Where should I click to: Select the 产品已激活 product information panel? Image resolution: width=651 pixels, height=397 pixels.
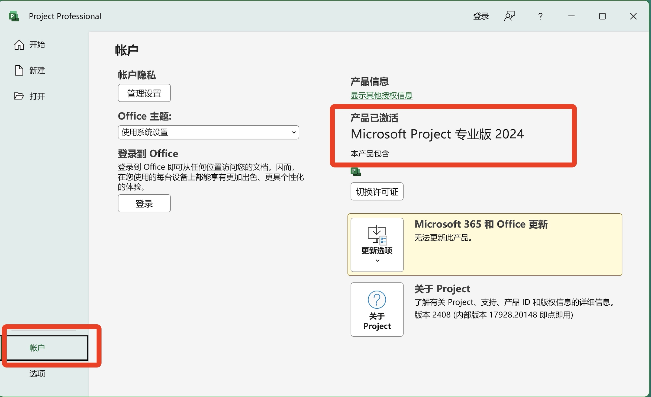coord(453,134)
